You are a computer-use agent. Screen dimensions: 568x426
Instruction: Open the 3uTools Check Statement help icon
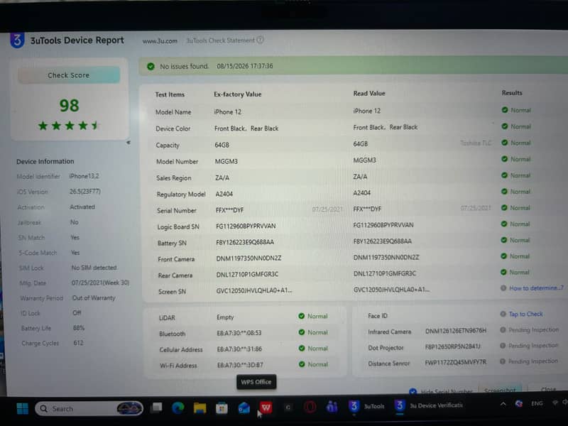[x=260, y=40]
